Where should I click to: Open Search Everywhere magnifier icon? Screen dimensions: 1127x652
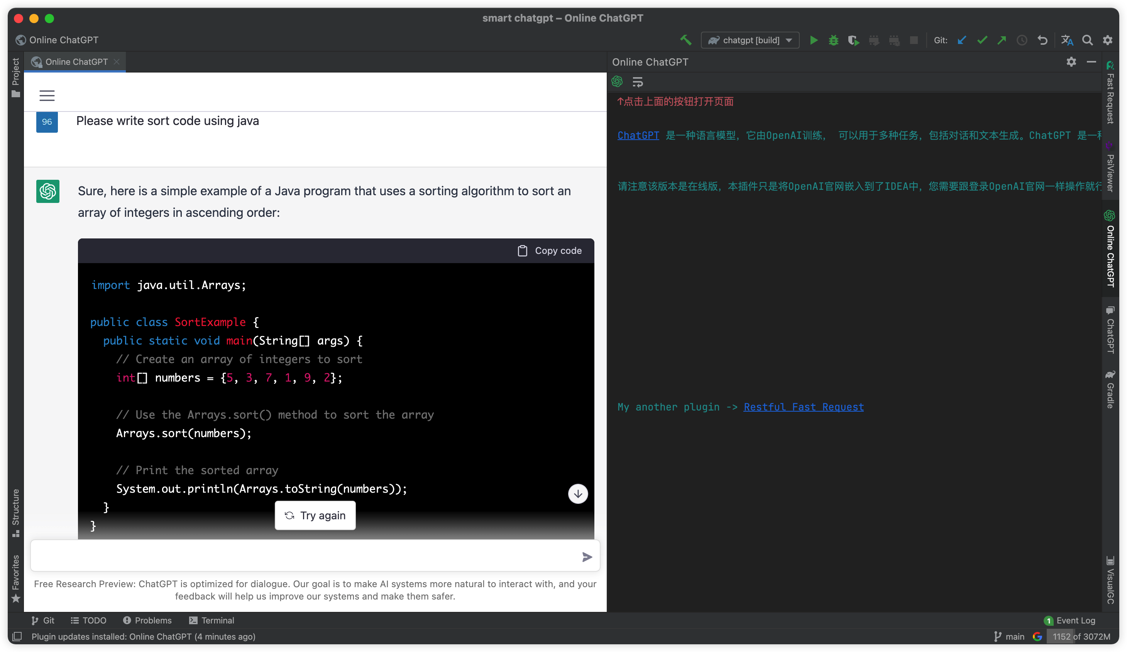click(x=1087, y=40)
